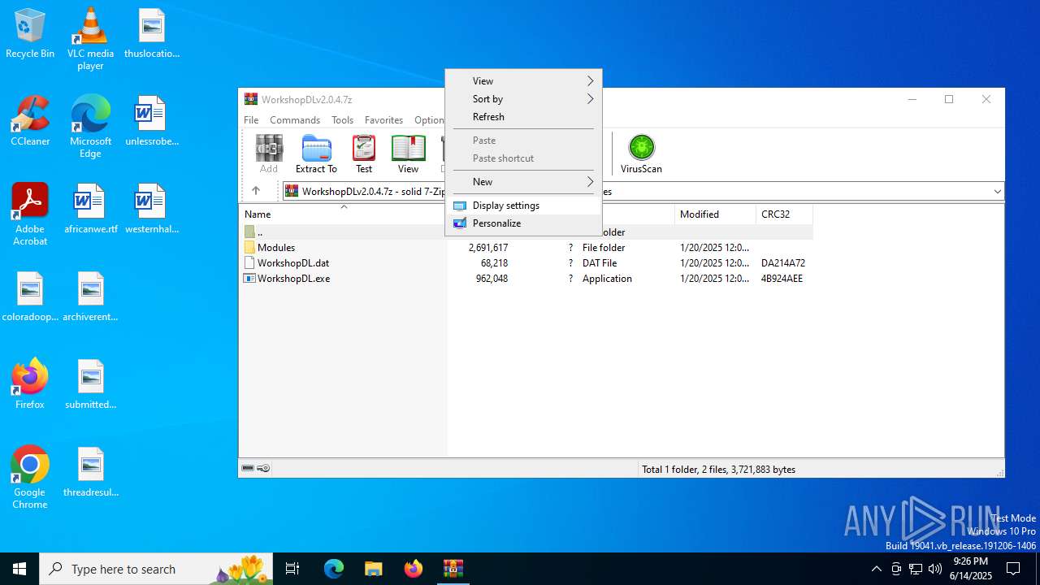Click the network icon in system tray
The height and width of the screenshot is (585, 1040).
(x=915, y=569)
